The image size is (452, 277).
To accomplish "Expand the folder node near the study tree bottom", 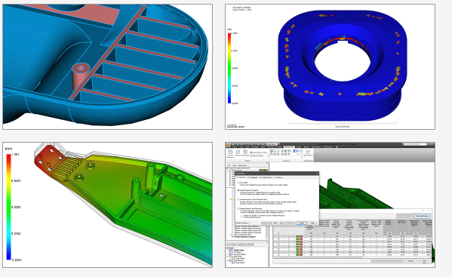I will (229, 235).
